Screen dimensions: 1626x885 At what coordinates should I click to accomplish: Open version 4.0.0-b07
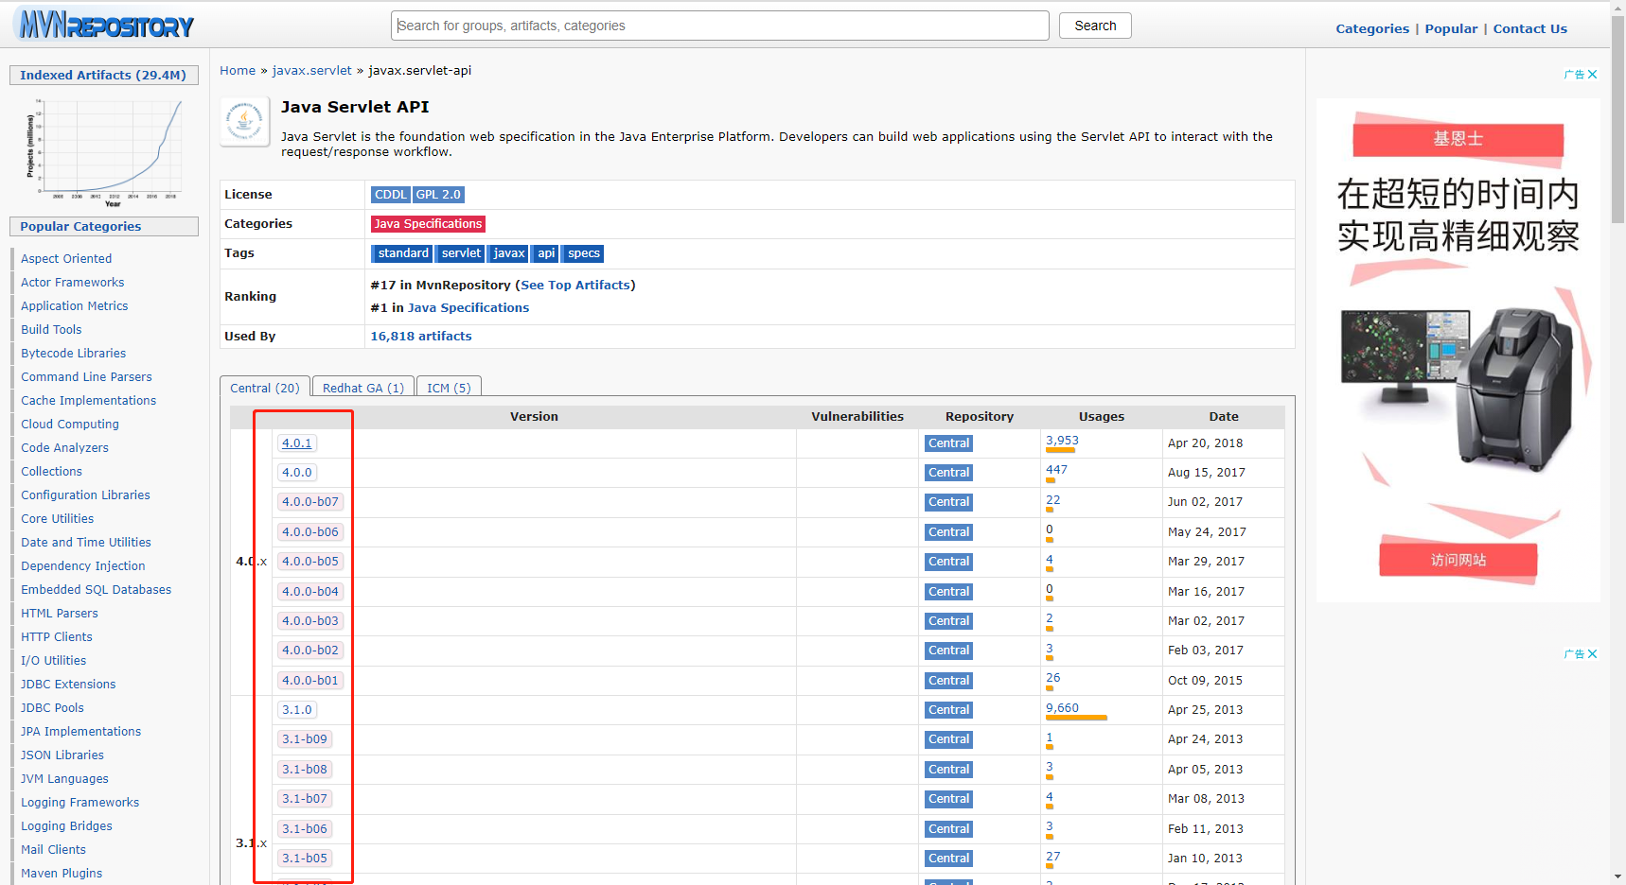pos(310,502)
